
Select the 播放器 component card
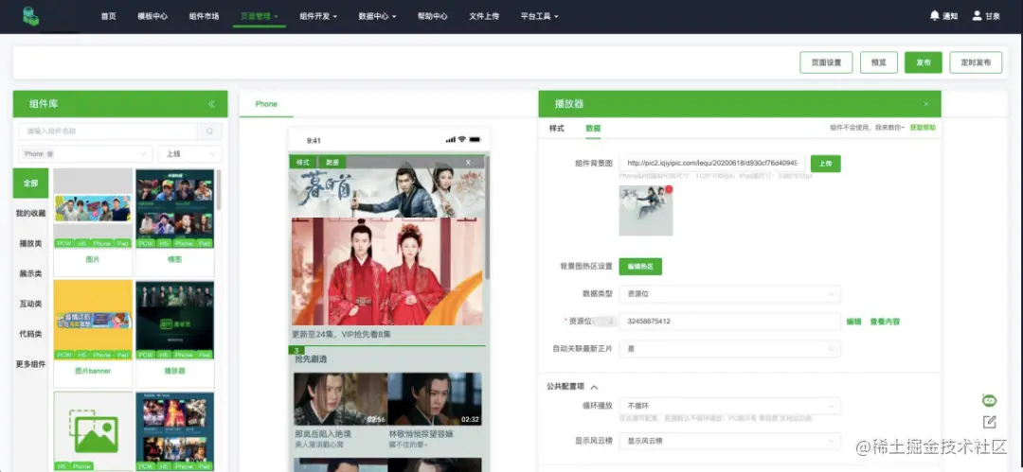(174, 333)
